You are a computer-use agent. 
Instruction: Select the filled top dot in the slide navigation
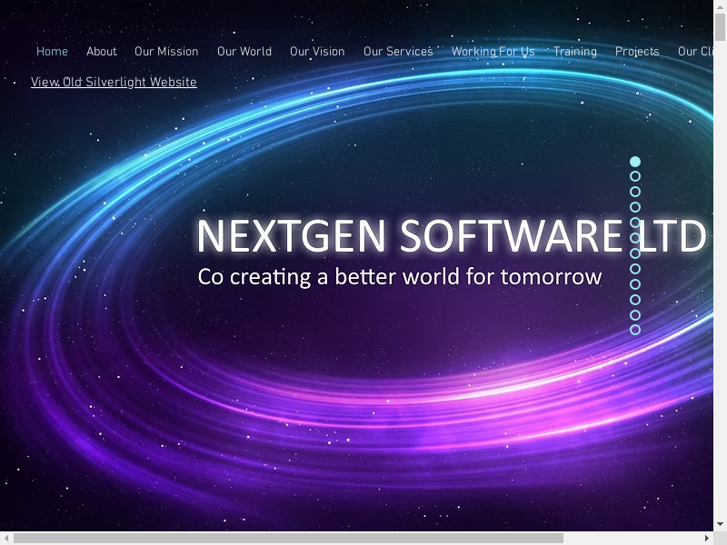coord(635,162)
